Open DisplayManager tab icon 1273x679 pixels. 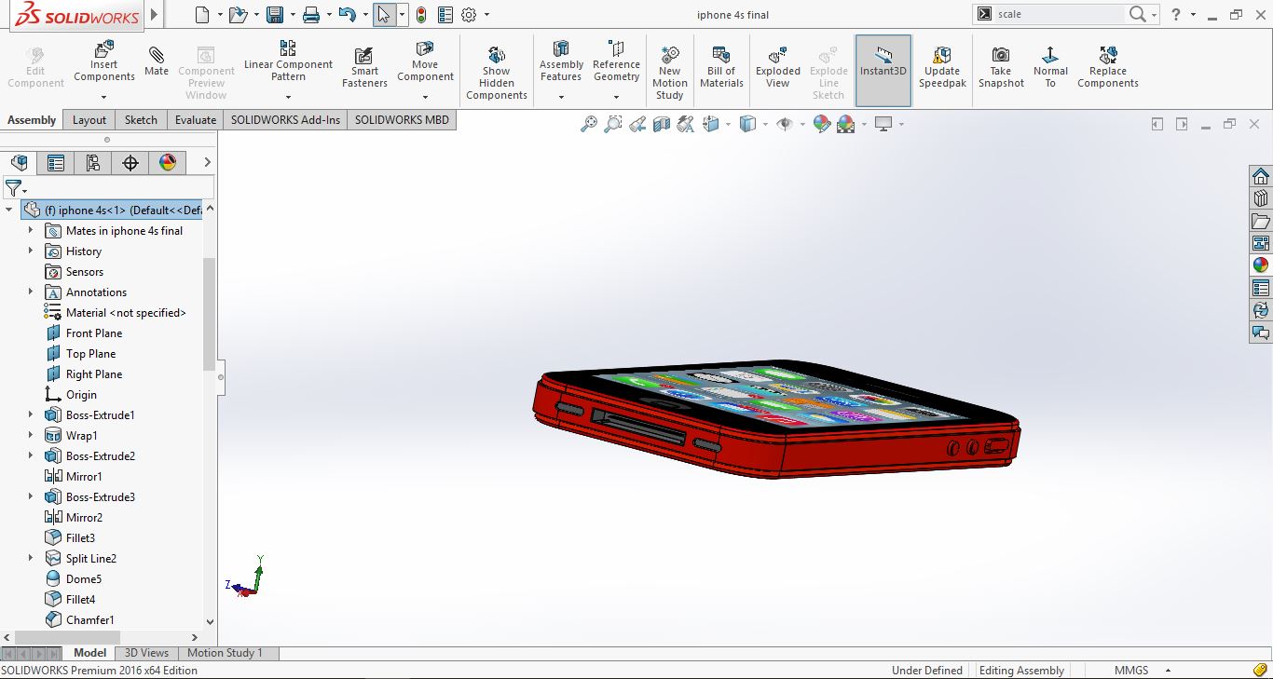click(x=168, y=163)
